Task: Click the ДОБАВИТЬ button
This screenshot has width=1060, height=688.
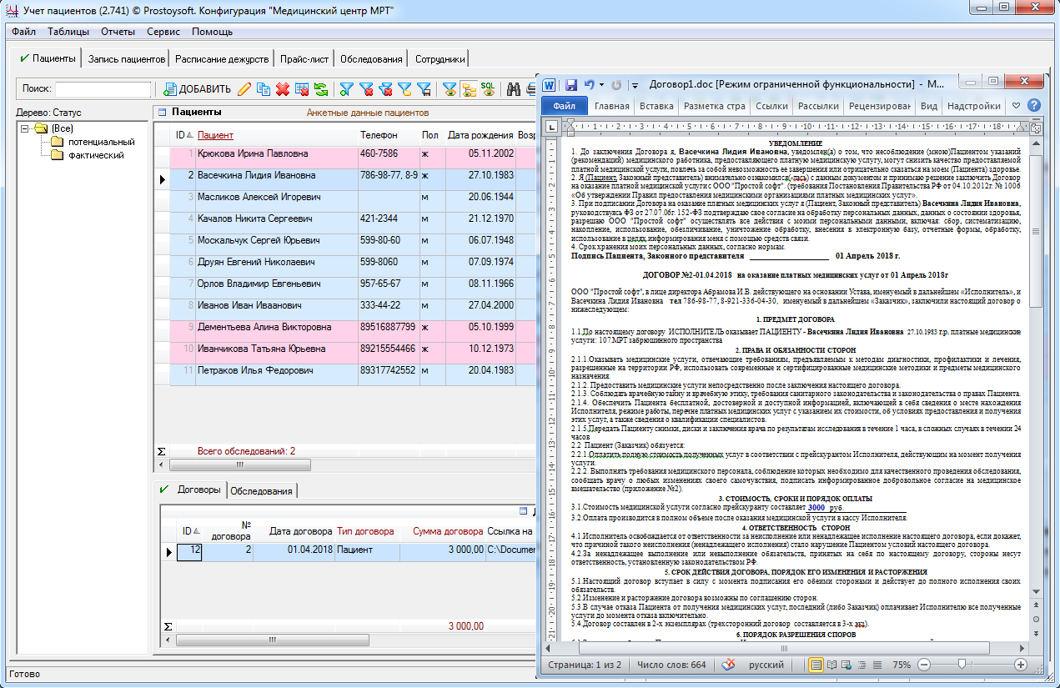Action: (197, 89)
